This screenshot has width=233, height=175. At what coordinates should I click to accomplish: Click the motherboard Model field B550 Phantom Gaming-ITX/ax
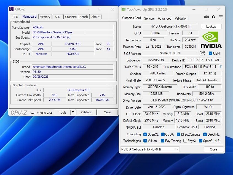(x=58, y=32)
